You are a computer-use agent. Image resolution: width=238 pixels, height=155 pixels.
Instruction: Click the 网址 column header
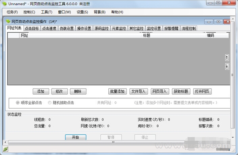pyautogui.click(x=81, y=36)
